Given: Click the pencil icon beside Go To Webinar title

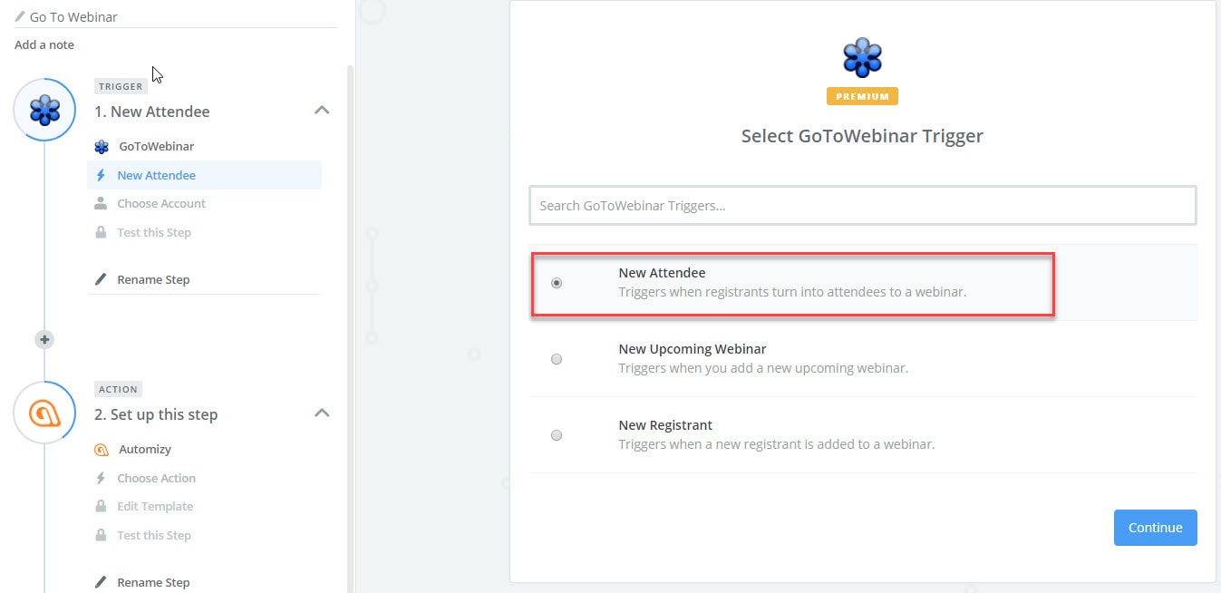Looking at the screenshot, I should click(x=20, y=16).
